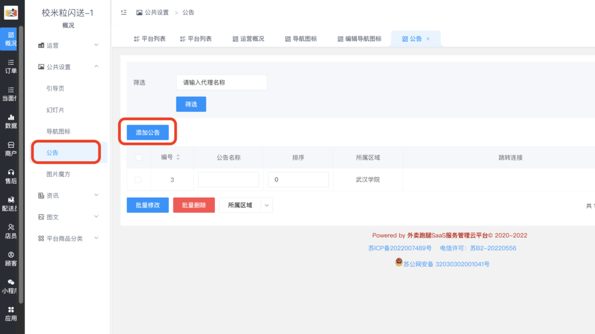This screenshot has width=595, height=334.
Task: Check the table header select-all checkbox
Action: tap(138, 157)
